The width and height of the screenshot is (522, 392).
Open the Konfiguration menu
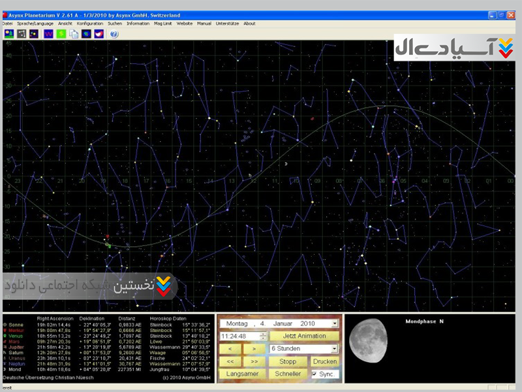[x=89, y=24]
